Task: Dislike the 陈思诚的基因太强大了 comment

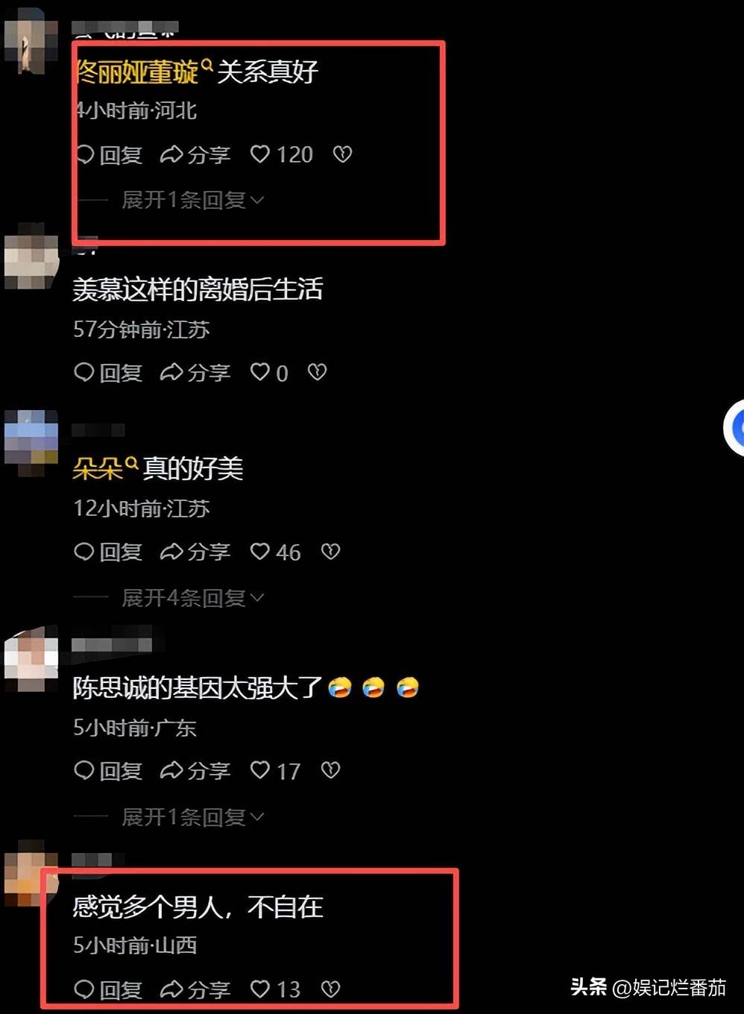Action: (x=330, y=770)
